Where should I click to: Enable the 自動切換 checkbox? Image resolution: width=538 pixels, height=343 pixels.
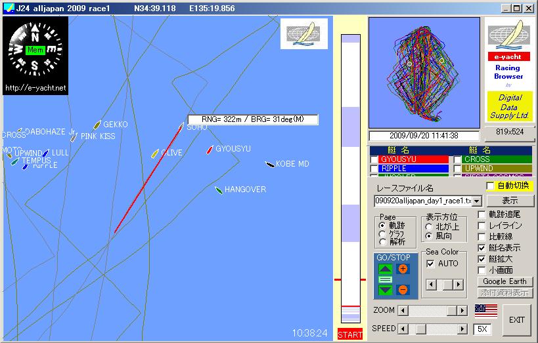tap(490, 186)
